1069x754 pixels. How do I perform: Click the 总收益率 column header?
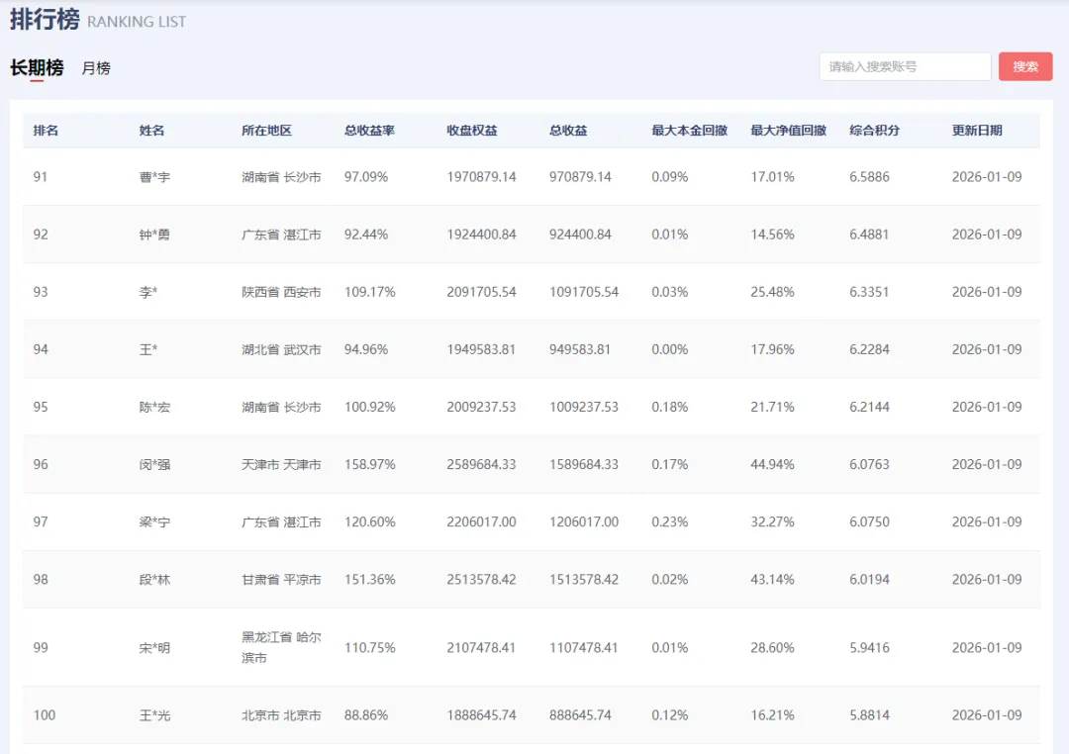pyautogui.click(x=369, y=131)
